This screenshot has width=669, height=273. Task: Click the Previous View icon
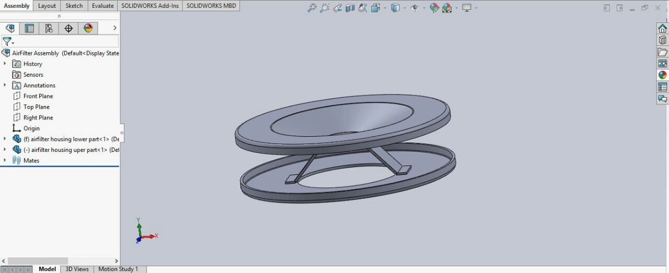point(338,8)
